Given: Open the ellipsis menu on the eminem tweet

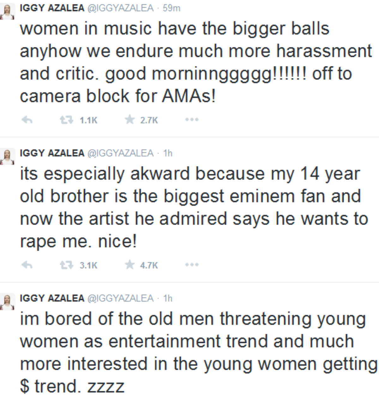Looking at the screenshot, I should click(192, 265).
